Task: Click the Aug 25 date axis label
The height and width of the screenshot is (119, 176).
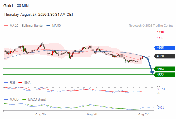Action: click(41, 114)
